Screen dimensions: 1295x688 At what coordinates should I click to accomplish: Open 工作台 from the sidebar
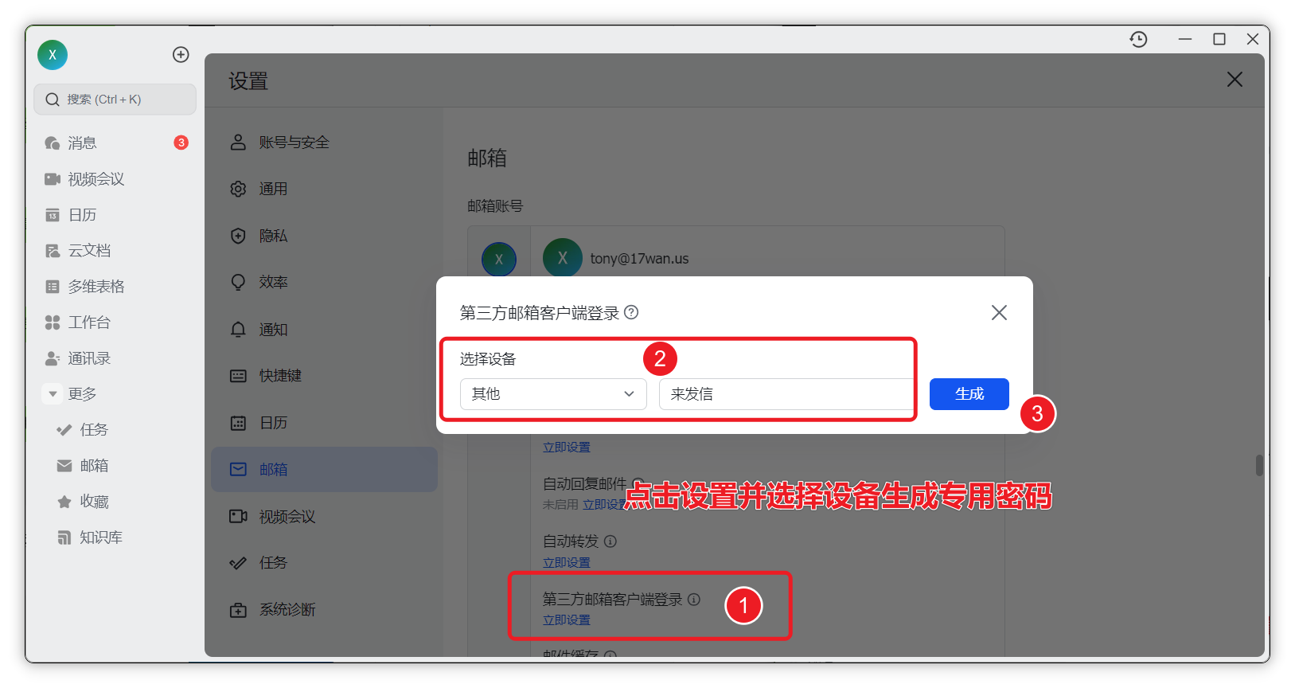coord(88,322)
